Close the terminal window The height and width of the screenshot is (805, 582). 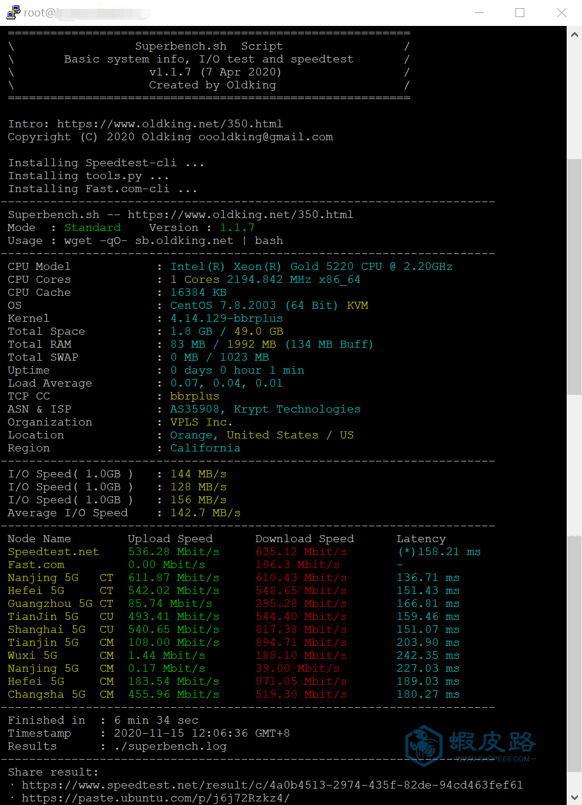point(561,12)
